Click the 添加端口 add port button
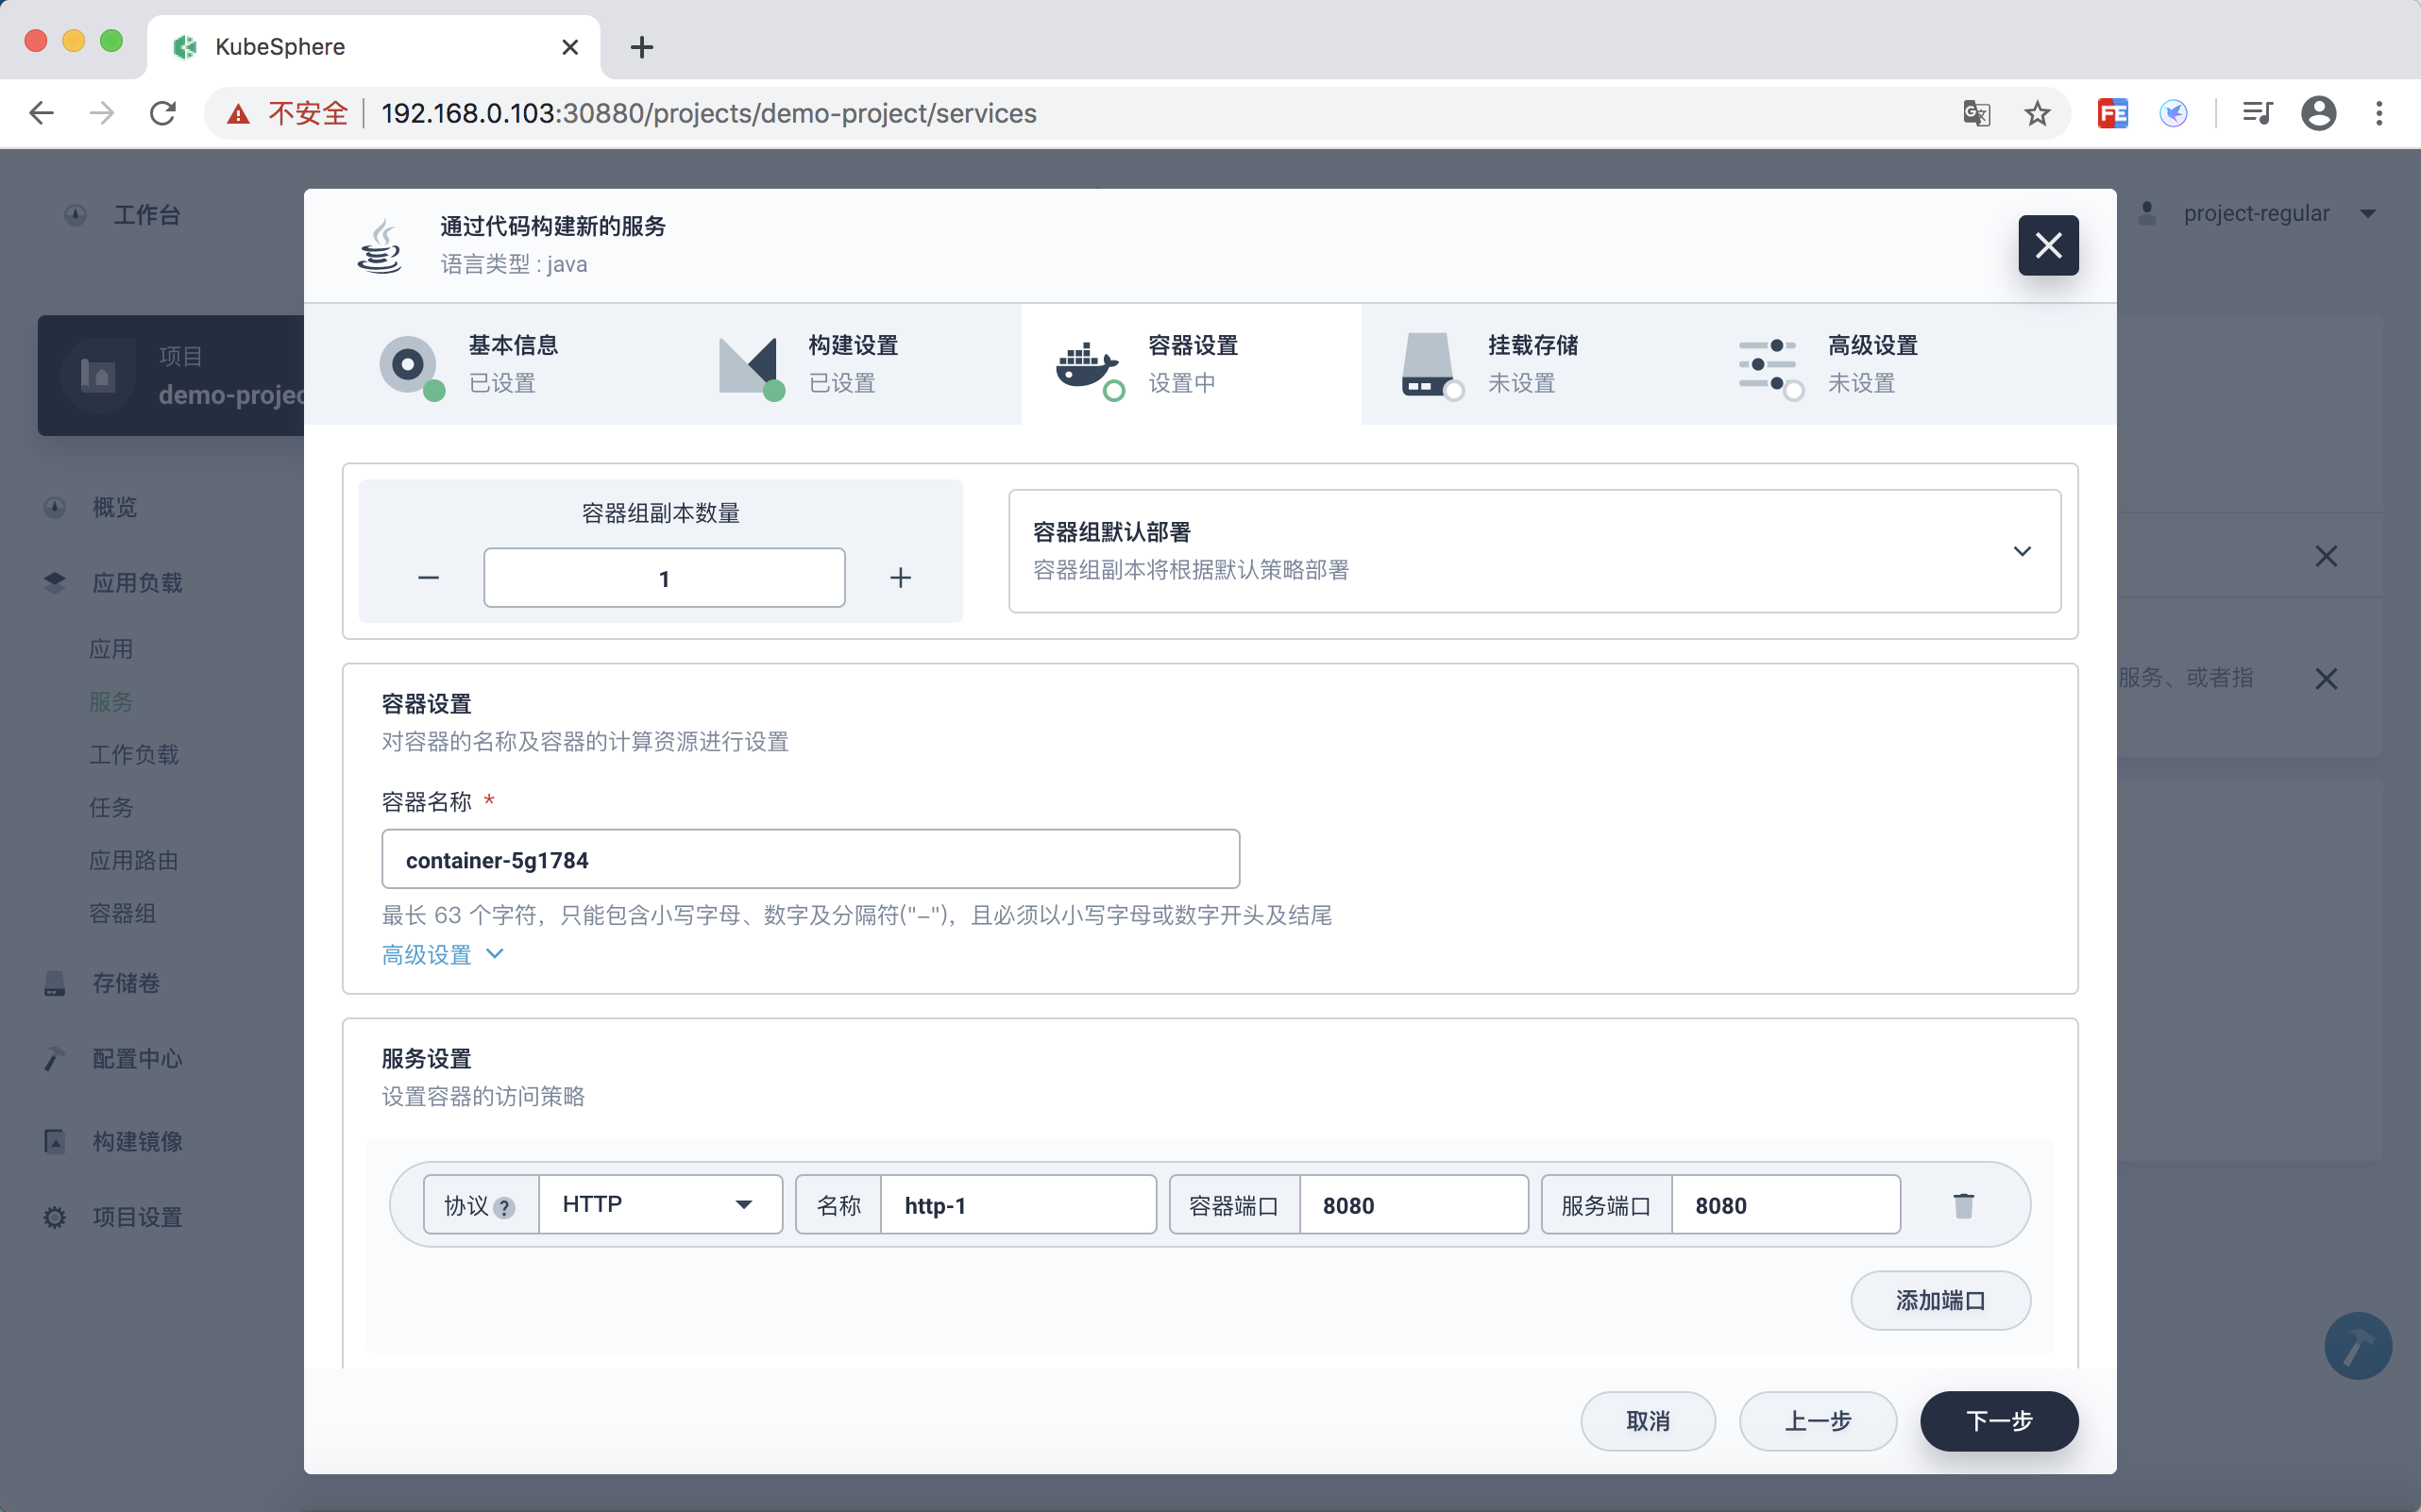The image size is (2421, 1512). 1938,1300
